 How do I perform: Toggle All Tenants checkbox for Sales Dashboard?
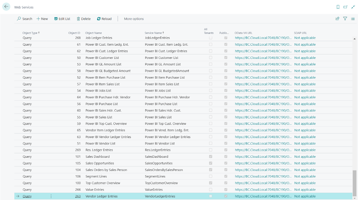click(x=210, y=157)
